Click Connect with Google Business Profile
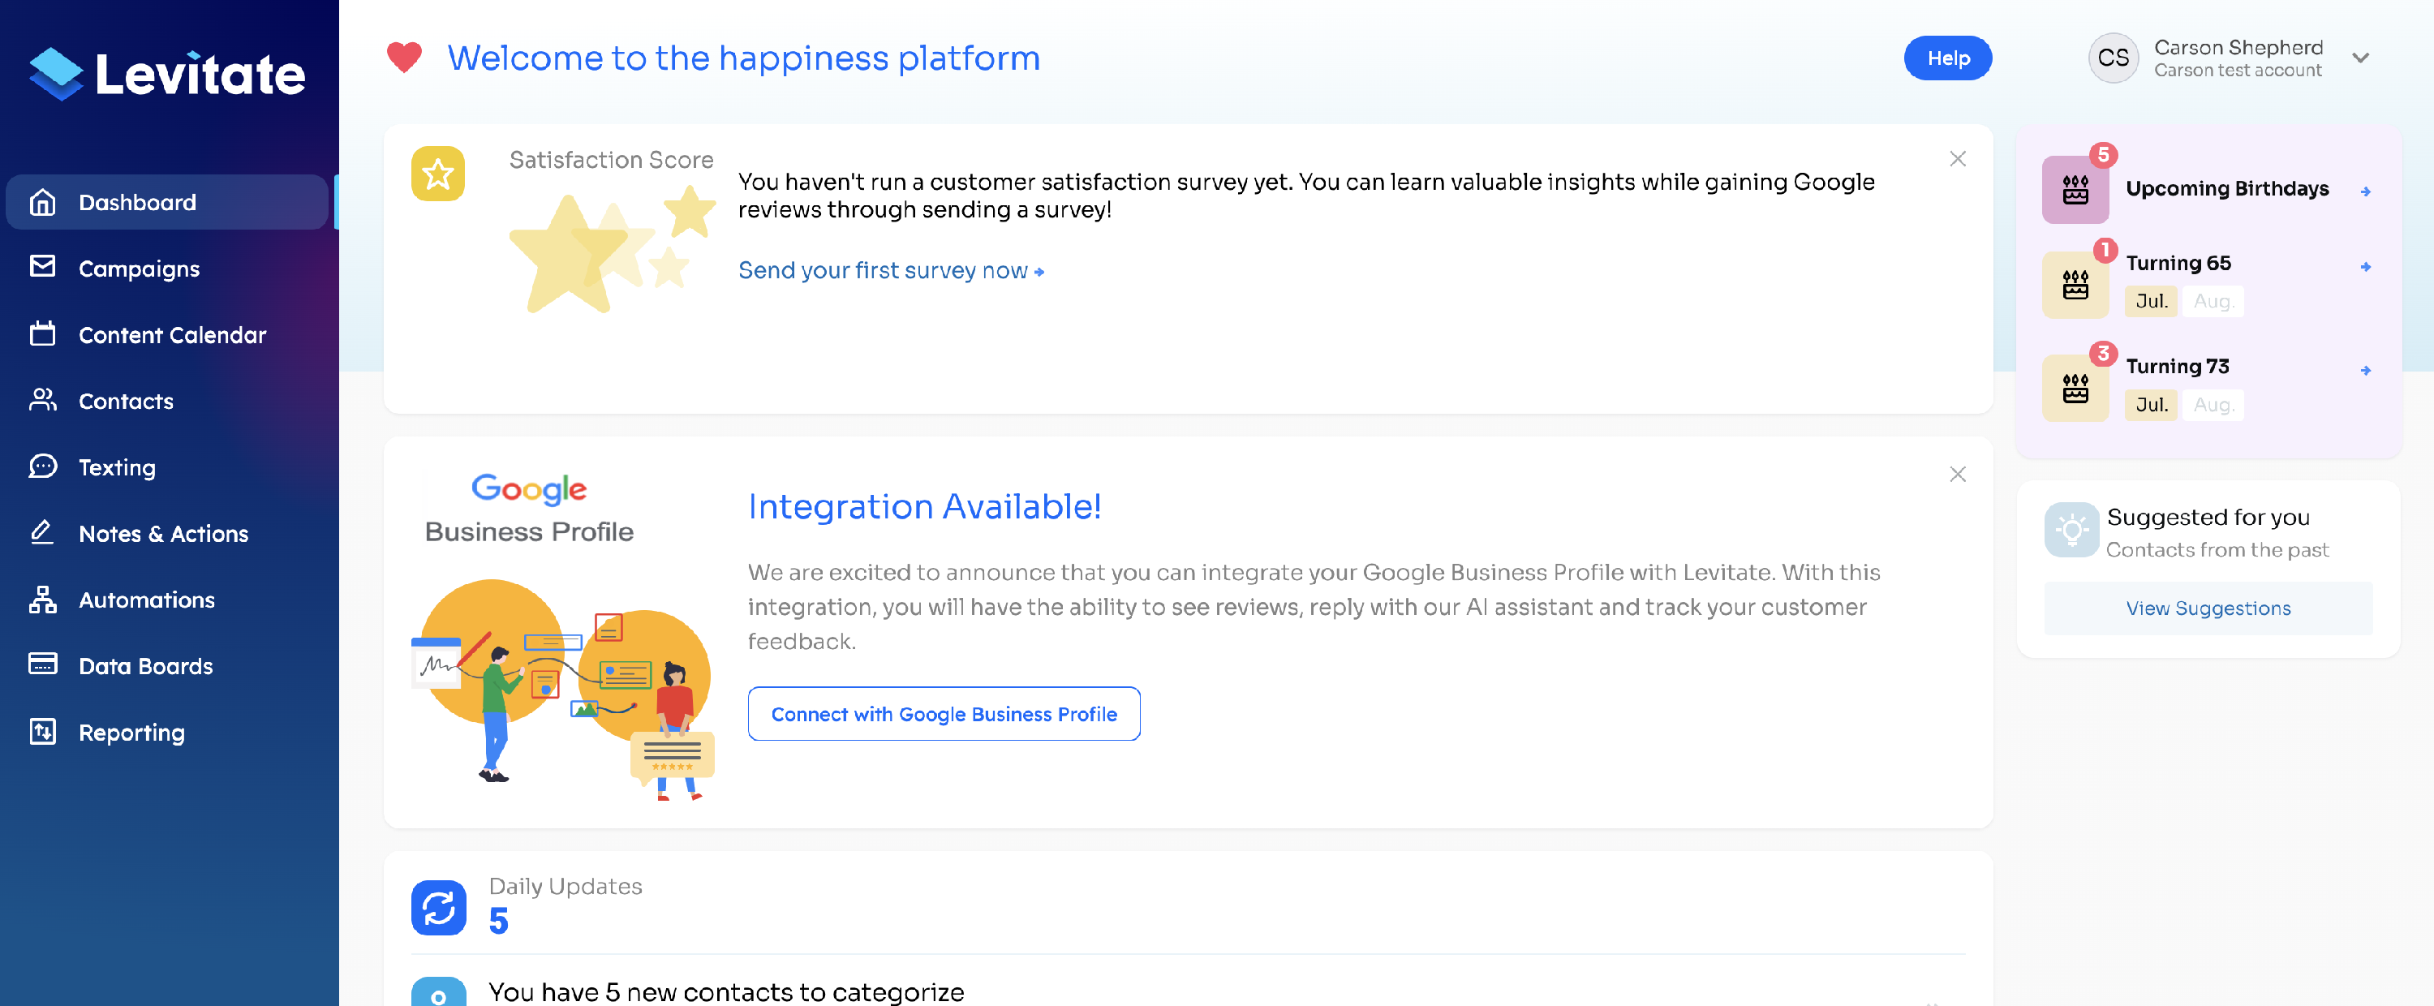Viewport: 2434px width, 1006px height. pyautogui.click(x=943, y=714)
